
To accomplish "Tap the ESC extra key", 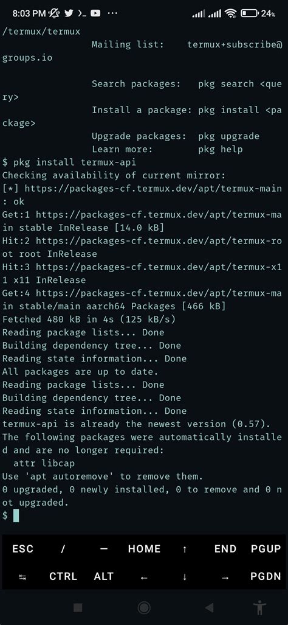I will 22,549.
